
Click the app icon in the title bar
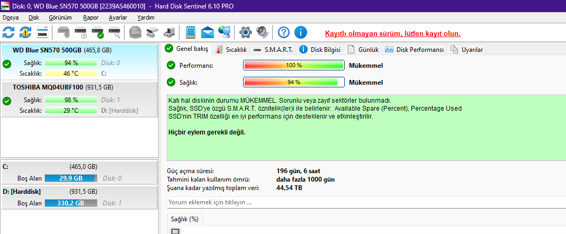click(x=6, y=6)
